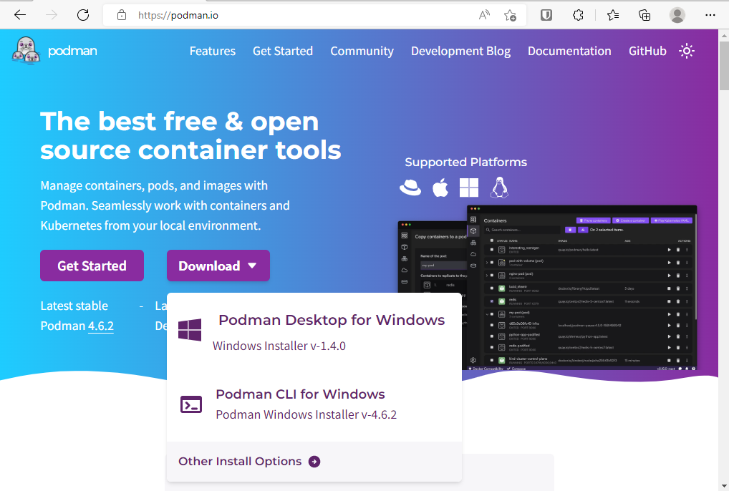Open browser Collections

tap(644, 15)
